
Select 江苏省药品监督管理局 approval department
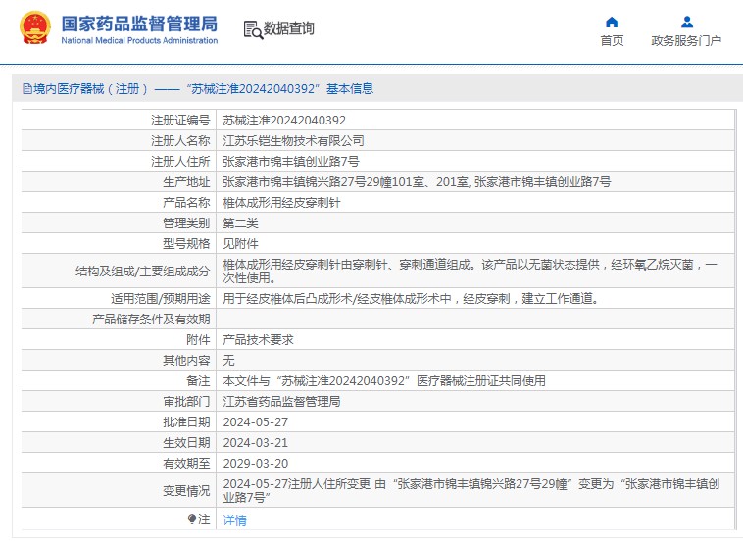coord(281,401)
